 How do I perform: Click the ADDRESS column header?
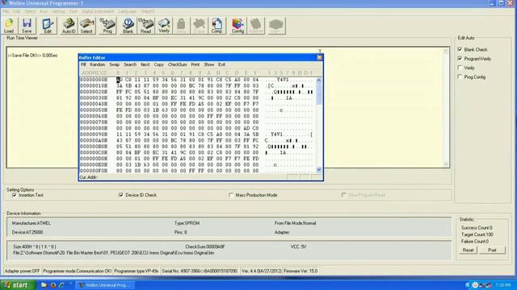94,72
